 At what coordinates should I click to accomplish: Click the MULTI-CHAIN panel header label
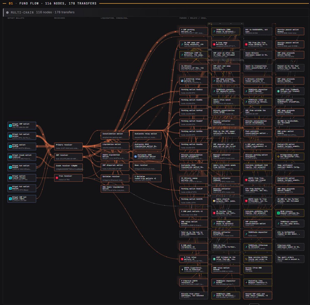tap(22, 12)
